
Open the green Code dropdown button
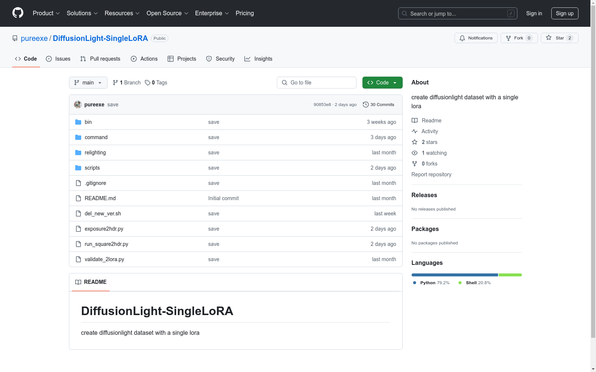382,83
